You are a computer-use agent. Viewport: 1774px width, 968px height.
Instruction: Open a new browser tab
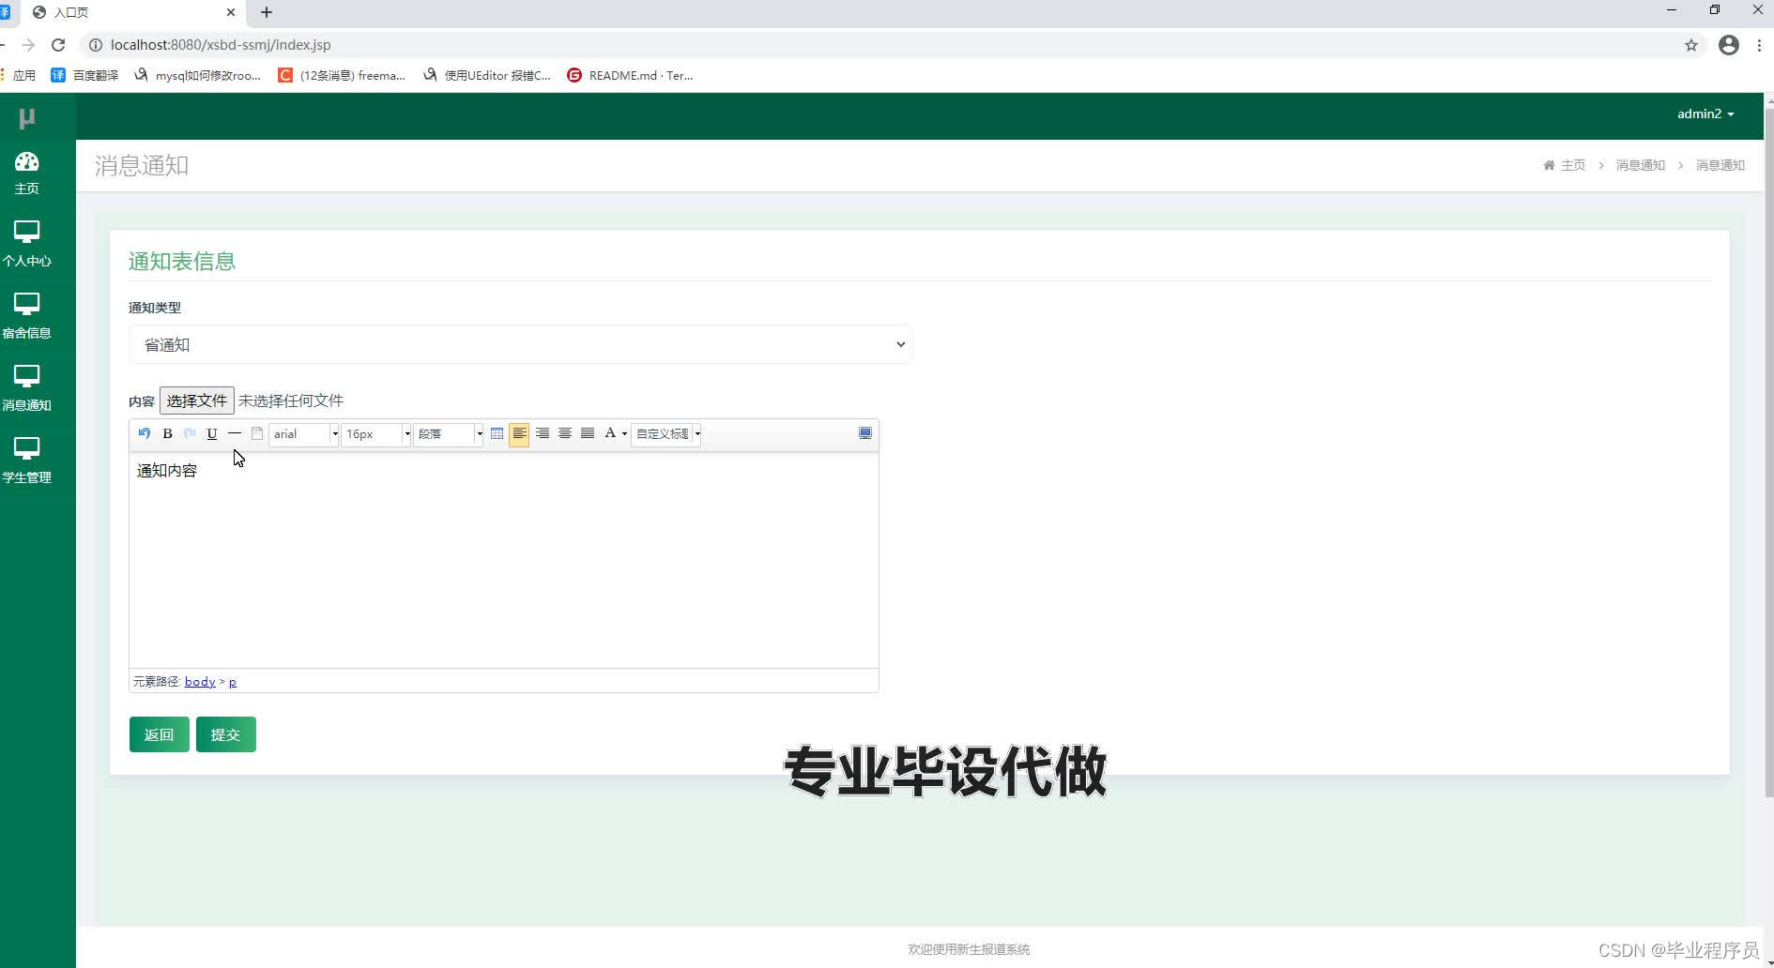pyautogui.click(x=267, y=12)
